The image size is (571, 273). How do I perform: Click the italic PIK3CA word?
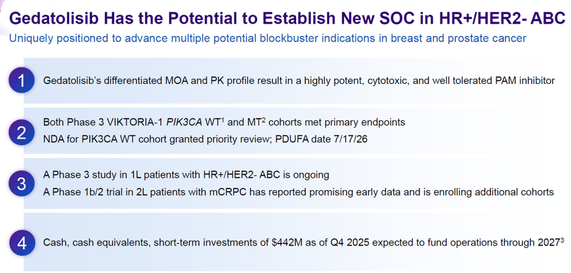[184, 123]
